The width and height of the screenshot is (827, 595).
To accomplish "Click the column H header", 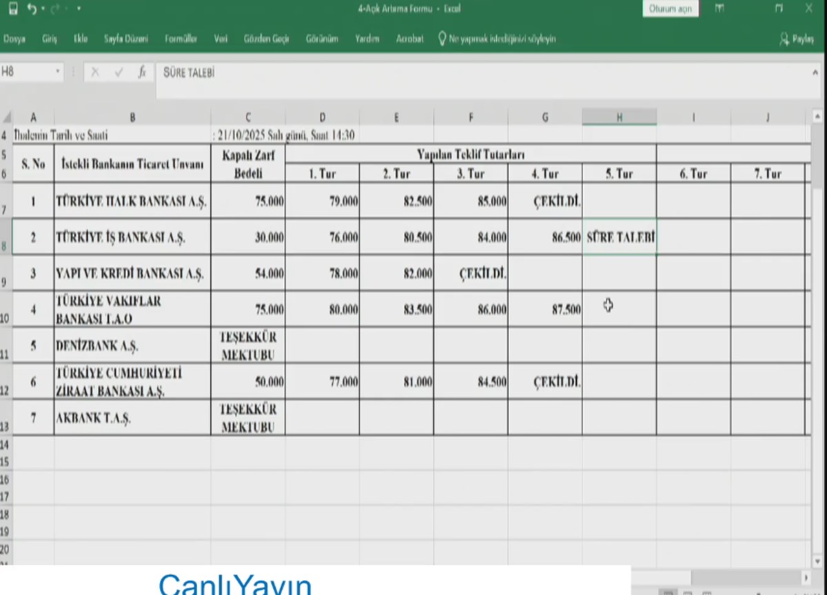I will (x=619, y=118).
